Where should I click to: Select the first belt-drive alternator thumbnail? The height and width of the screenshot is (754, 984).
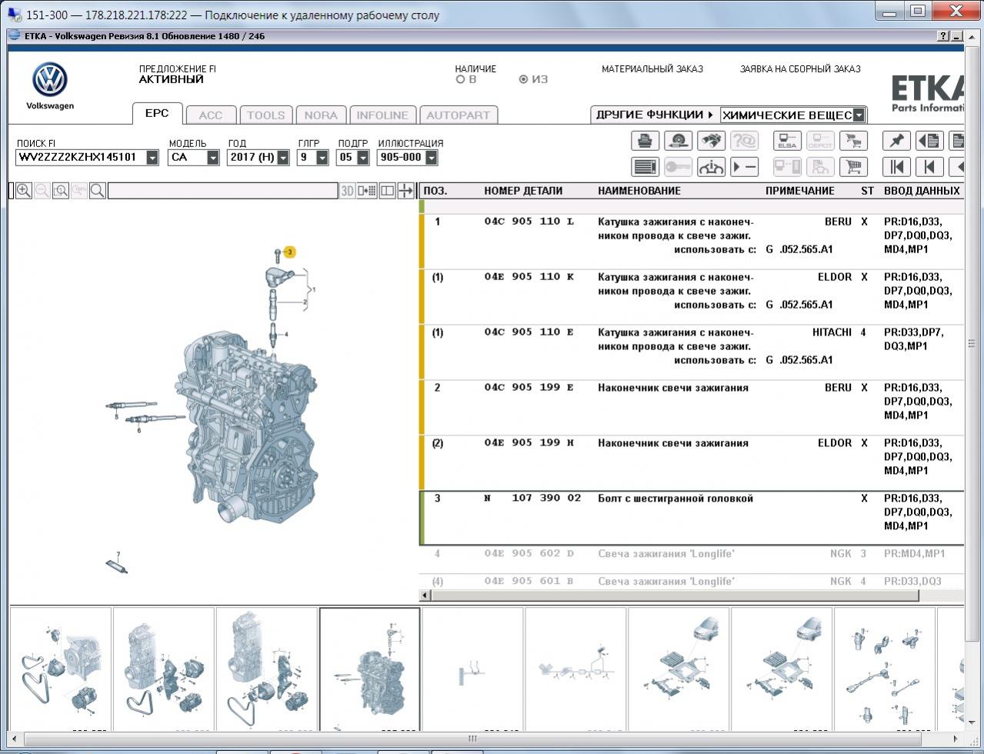point(60,668)
